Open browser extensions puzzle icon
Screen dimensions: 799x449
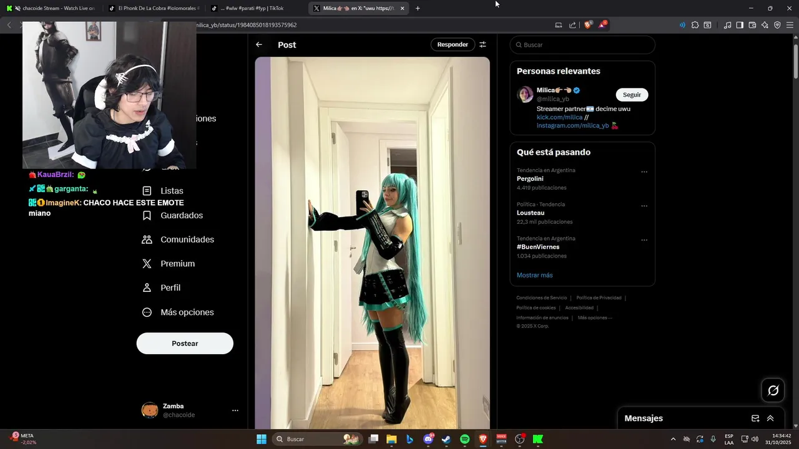click(x=695, y=25)
